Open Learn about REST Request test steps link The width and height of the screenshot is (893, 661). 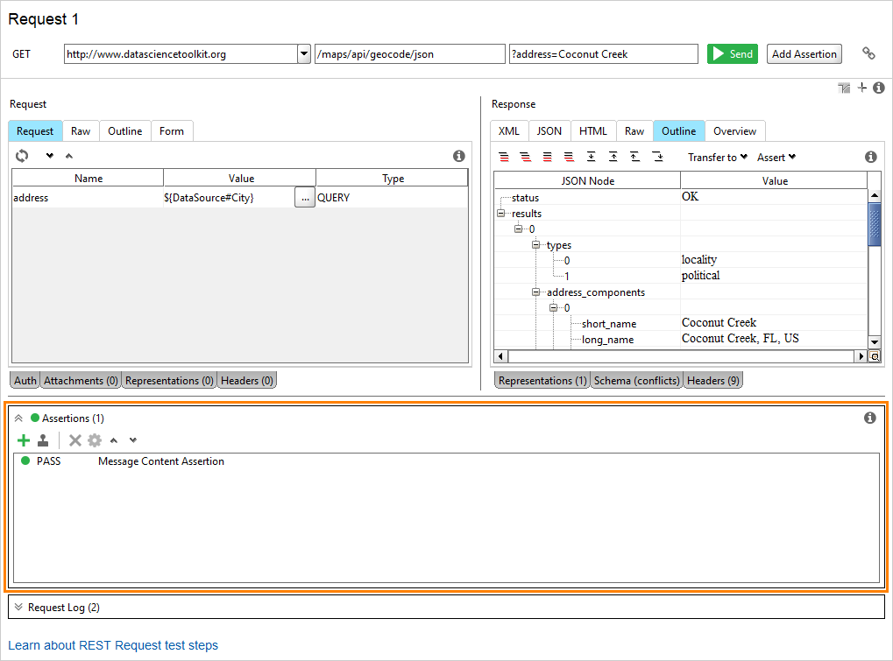pos(113,645)
